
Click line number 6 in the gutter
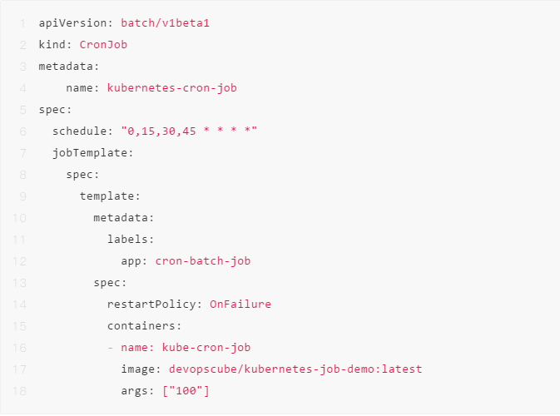(22, 131)
